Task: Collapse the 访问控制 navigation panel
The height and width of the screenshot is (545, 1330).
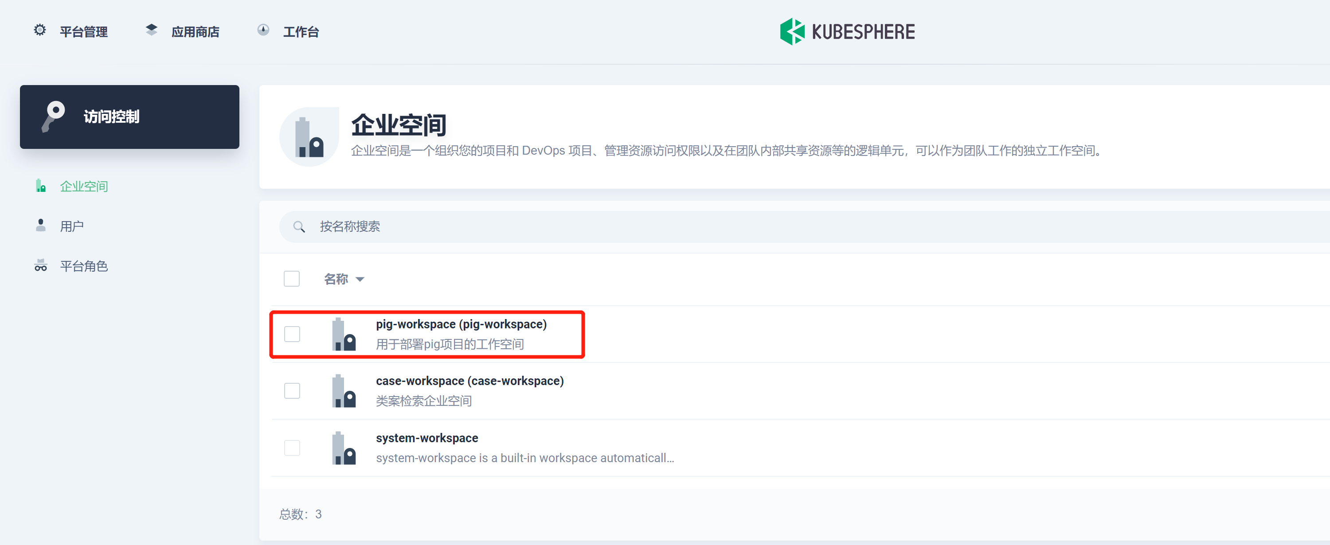Action: tap(129, 117)
